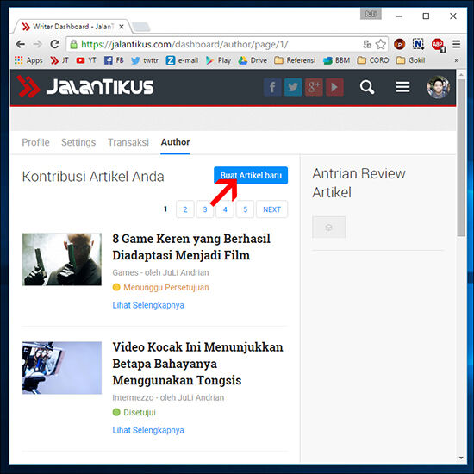
Task: Click the Writer Dashboard browser tab
Action: [x=72, y=27]
